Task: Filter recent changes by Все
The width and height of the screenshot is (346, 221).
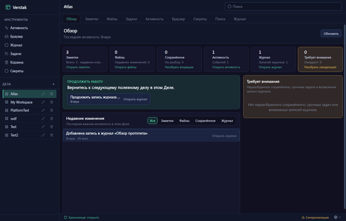Action: tap(152, 121)
